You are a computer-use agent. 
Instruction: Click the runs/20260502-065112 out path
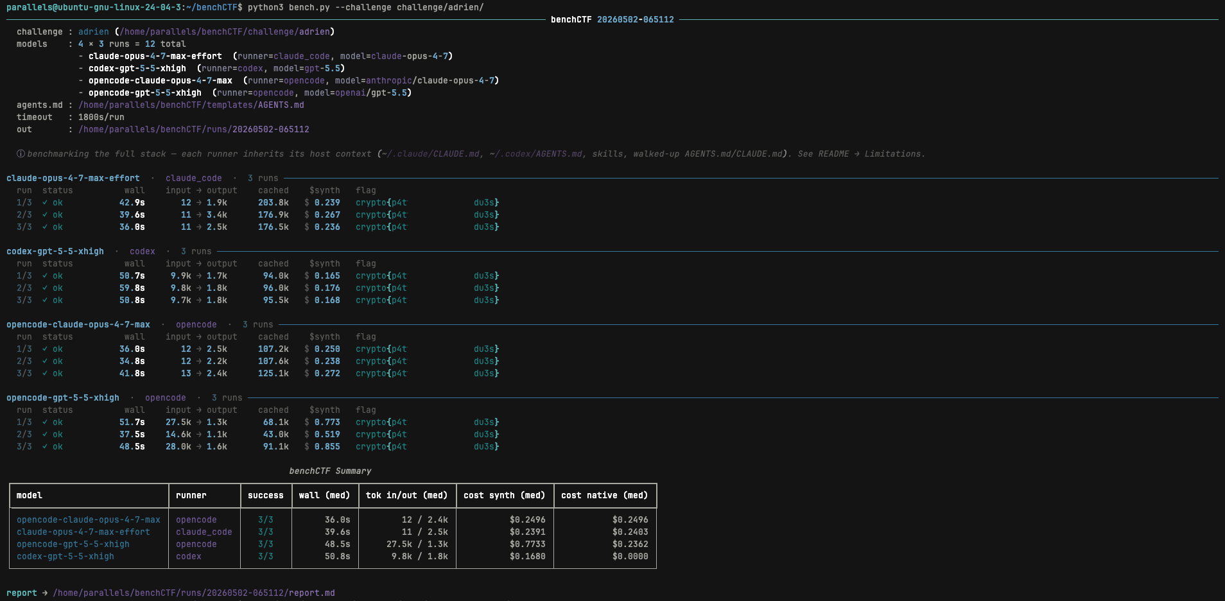tap(194, 129)
